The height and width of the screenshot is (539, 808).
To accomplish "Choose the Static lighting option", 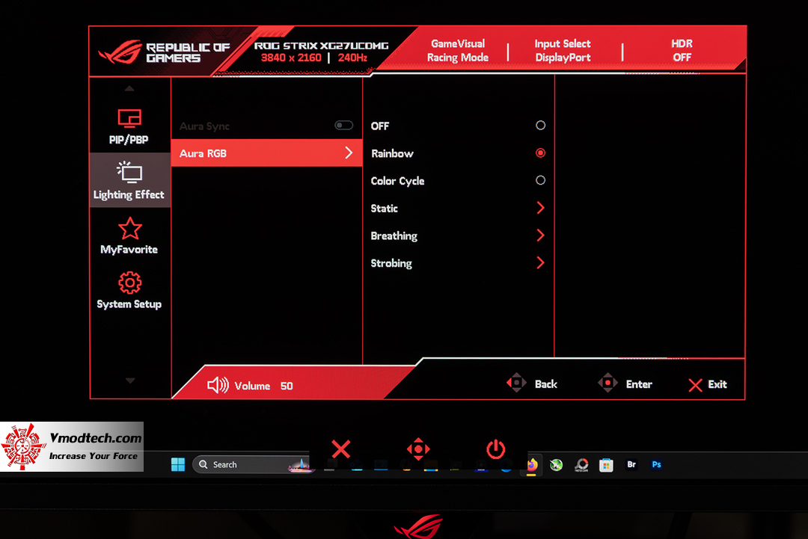I will (x=384, y=209).
